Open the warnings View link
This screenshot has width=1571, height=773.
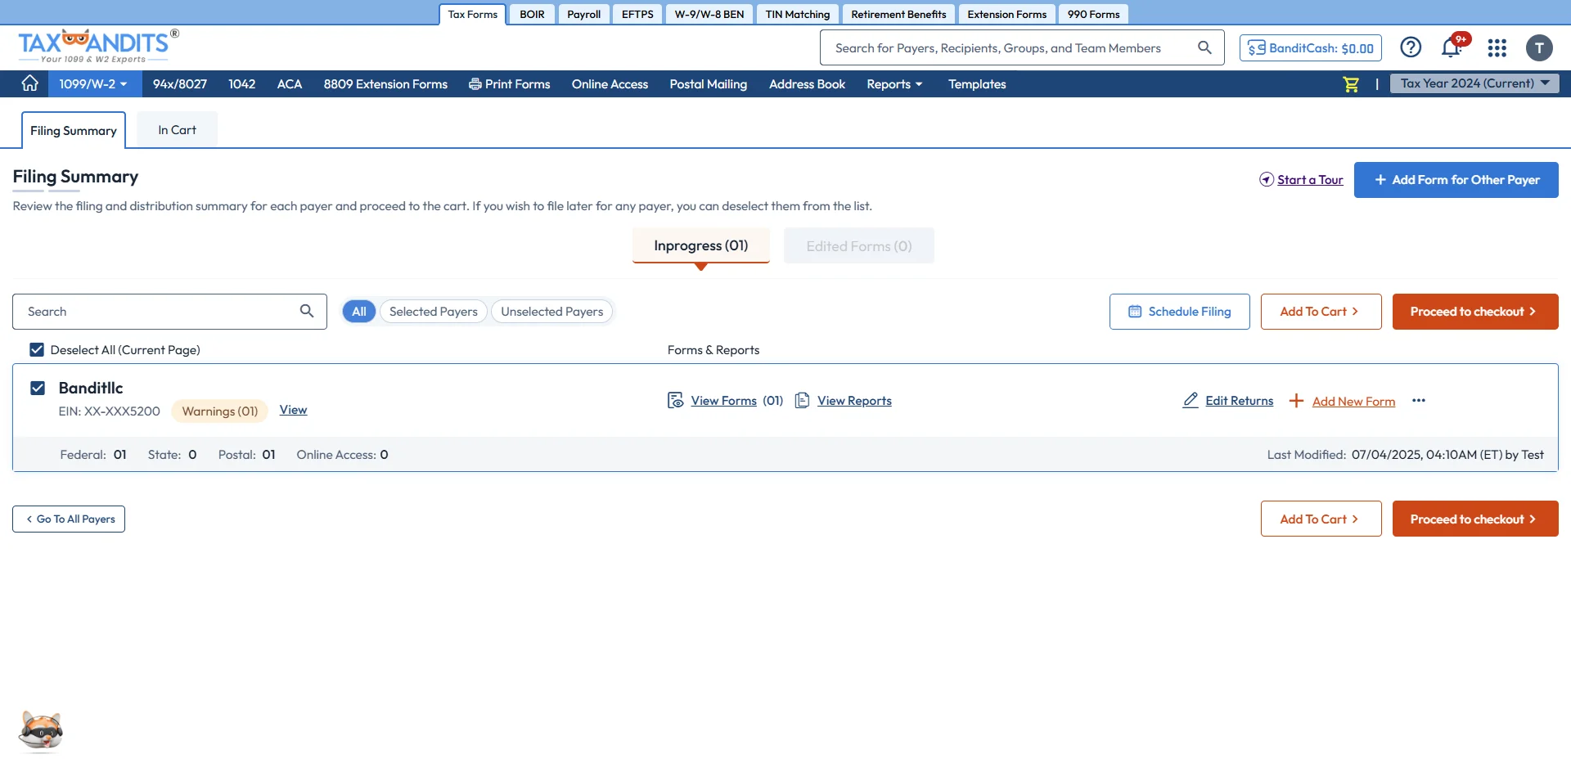click(293, 410)
